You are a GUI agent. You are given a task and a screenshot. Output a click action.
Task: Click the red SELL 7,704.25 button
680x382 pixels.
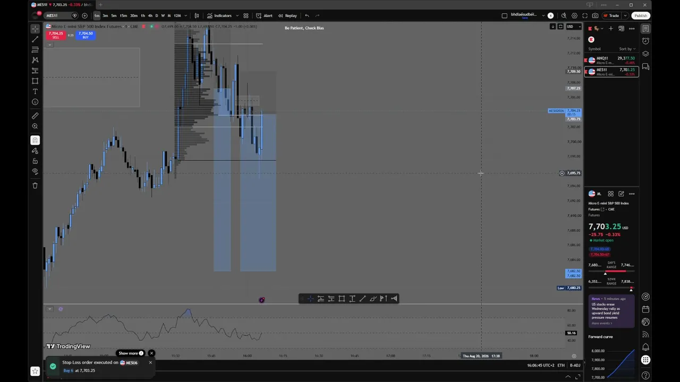point(55,35)
